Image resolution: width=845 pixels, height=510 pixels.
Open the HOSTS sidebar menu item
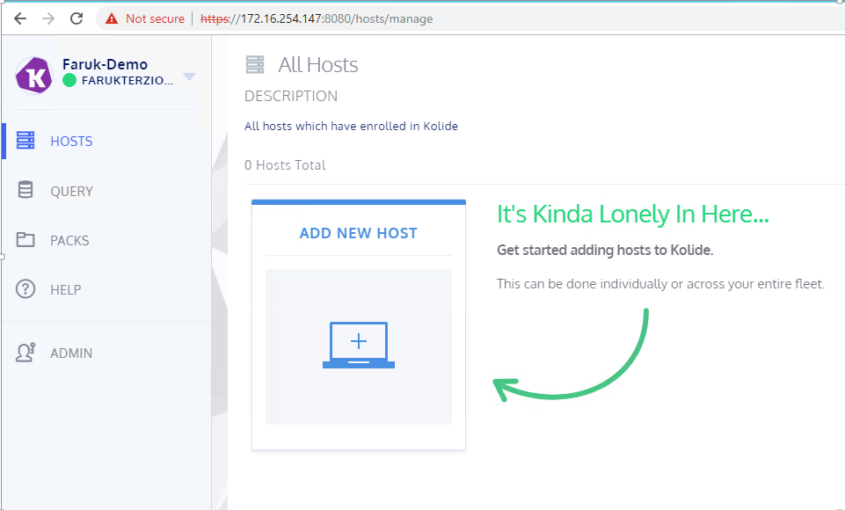click(72, 142)
